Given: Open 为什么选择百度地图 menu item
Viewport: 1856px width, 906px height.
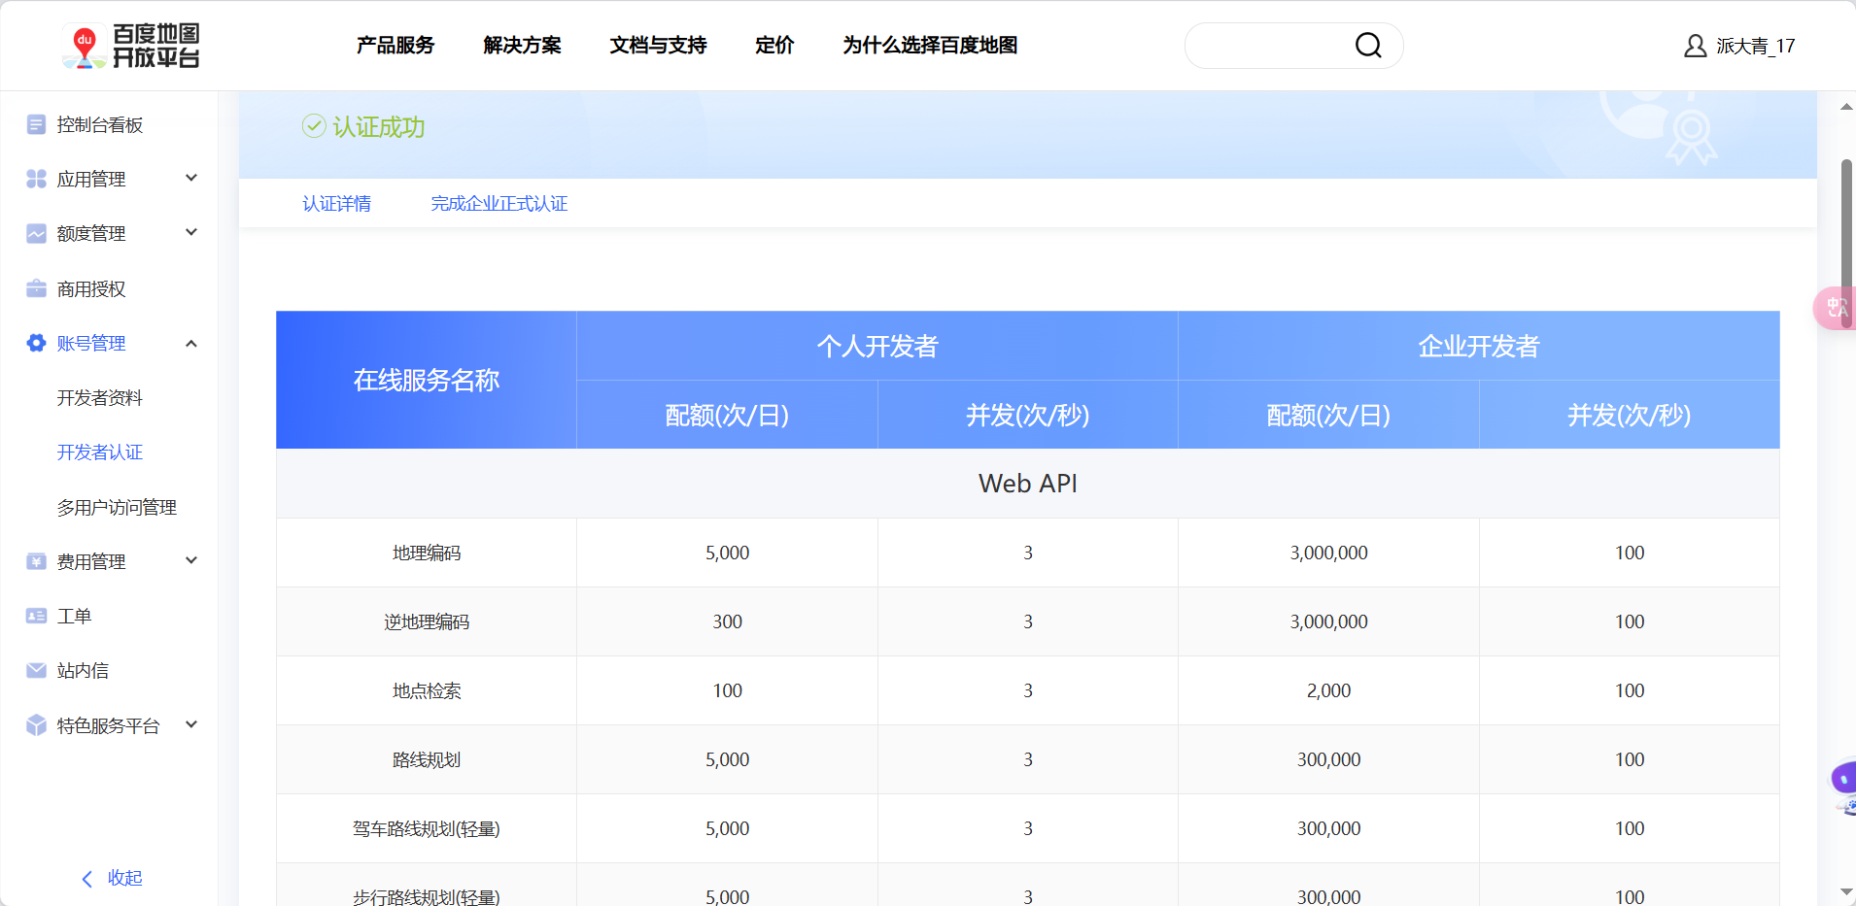Looking at the screenshot, I should pyautogui.click(x=930, y=46).
